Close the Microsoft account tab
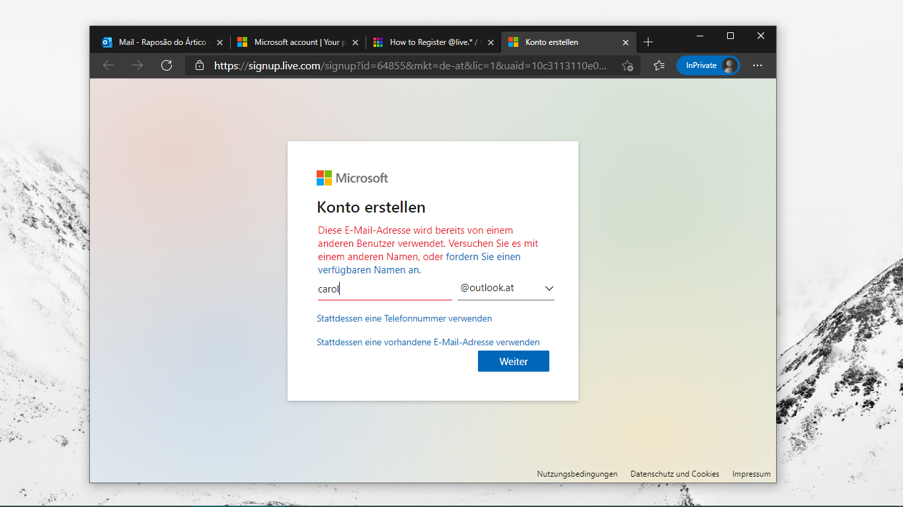Viewport: 903px width, 507px height. [355, 42]
